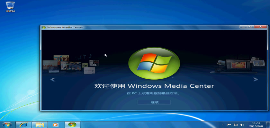Screen dimensions: 270x128
Task: Open Windows Explorer from the taskbar
Action: pos(40,124)
